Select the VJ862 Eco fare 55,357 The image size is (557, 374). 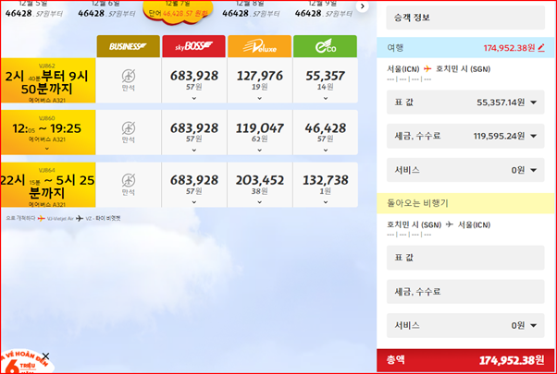click(326, 80)
